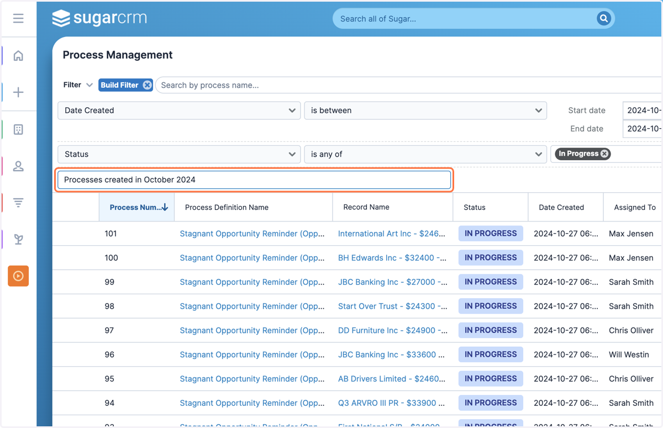663x428 pixels.
Task: Click Sarah Smith in row 99
Action: point(631,282)
